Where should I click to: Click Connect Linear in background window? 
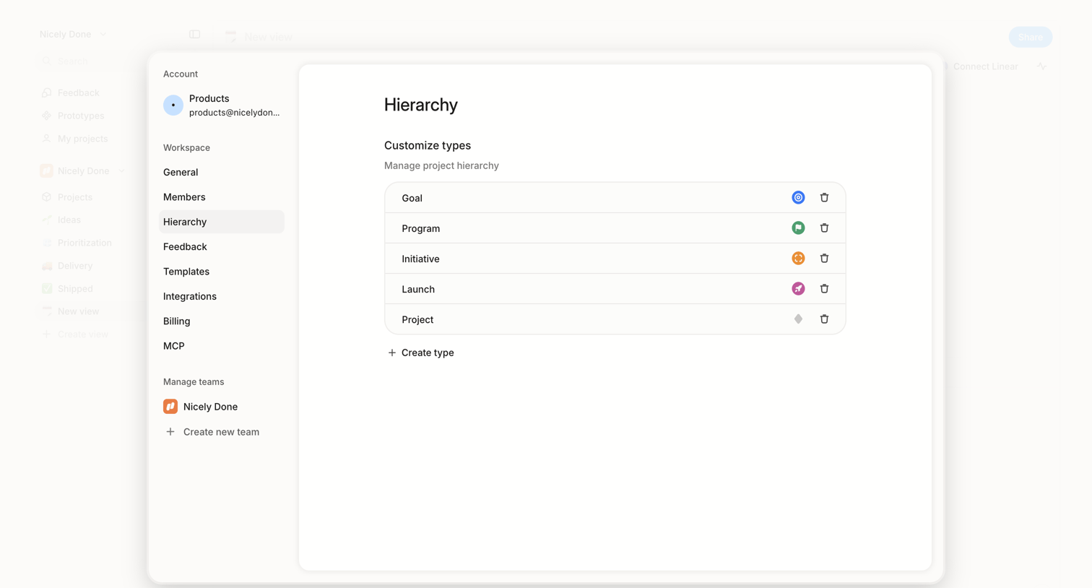[x=985, y=66]
